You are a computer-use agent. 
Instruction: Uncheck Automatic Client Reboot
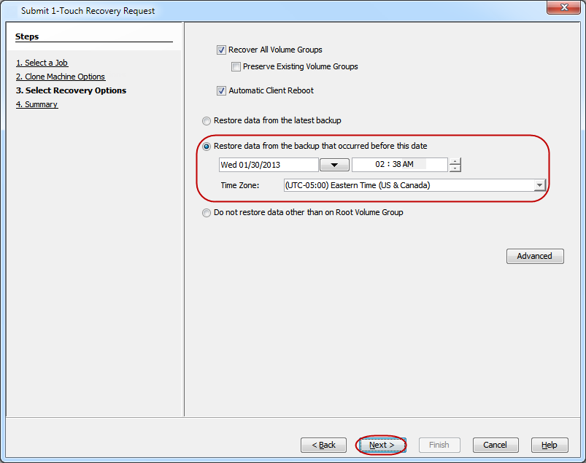(x=222, y=91)
